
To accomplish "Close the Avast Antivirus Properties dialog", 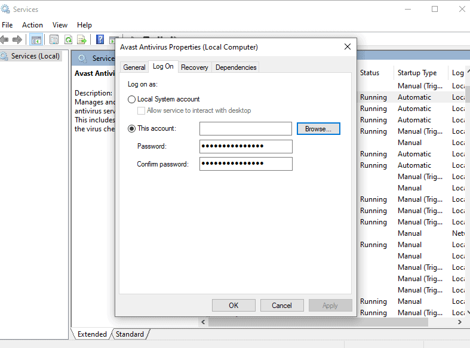I will click(x=348, y=47).
